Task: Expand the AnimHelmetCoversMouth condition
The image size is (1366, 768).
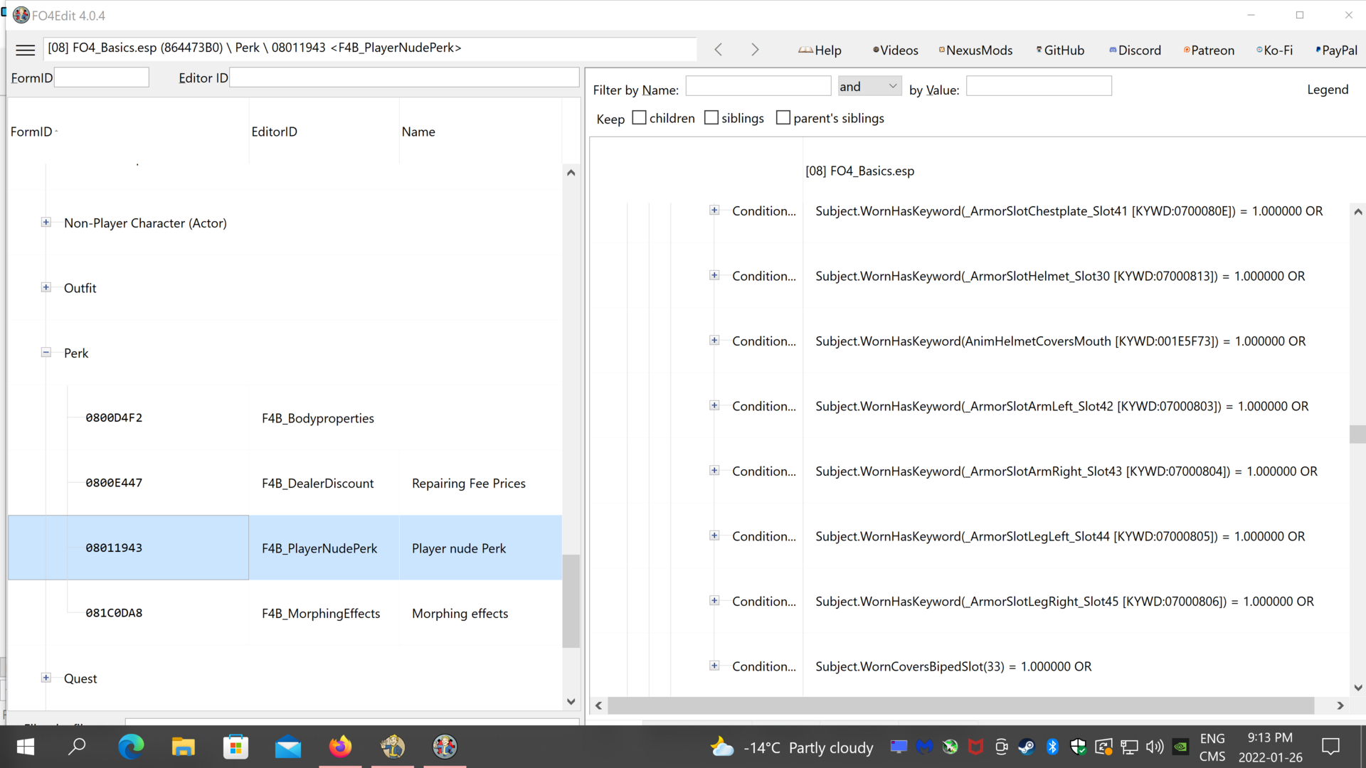Action: pyautogui.click(x=714, y=341)
